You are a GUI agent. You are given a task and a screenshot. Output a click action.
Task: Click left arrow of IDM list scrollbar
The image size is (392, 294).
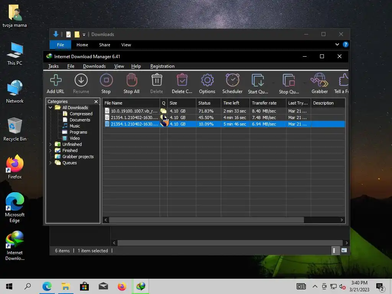pos(106,220)
